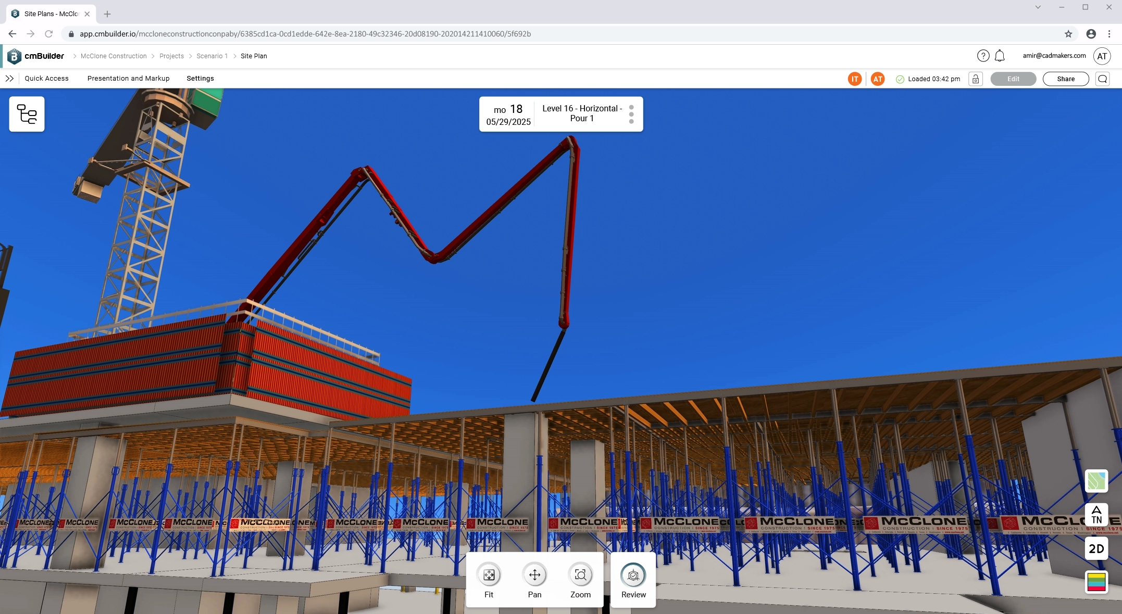
Task: Open the color legend palette icon
Action: [x=1096, y=582]
